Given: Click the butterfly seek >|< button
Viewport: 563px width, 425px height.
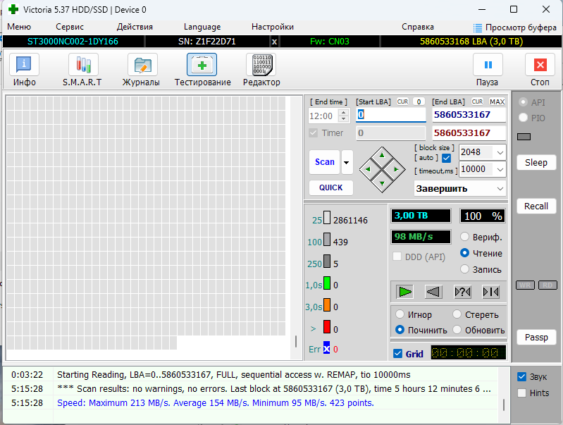Looking at the screenshot, I should tap(491, 292).
